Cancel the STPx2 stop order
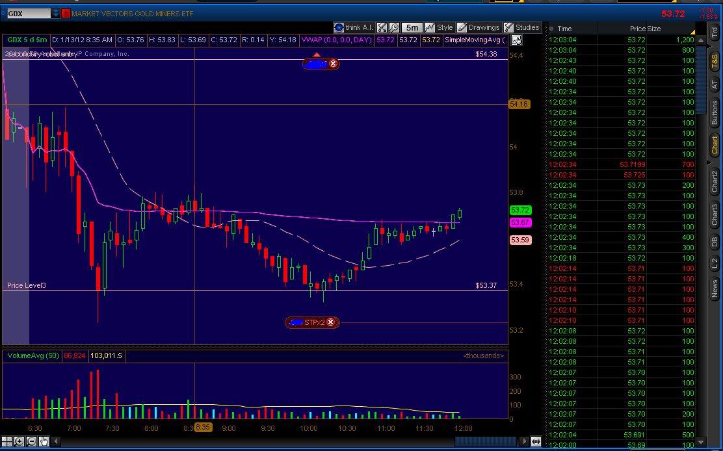Viewport: 723px width, 451px height. click(x=330, y=322)
